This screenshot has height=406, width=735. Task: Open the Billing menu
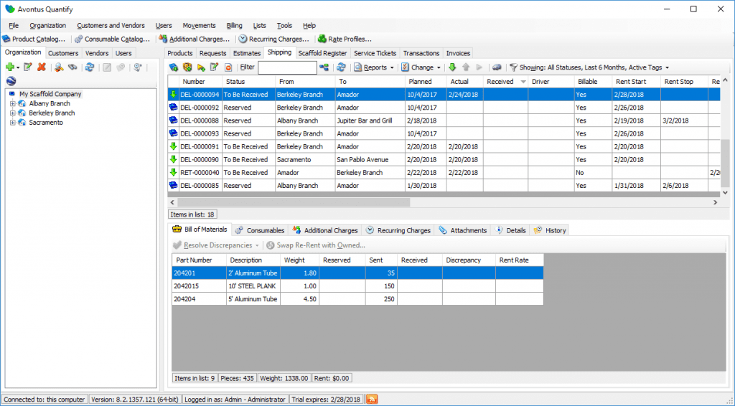pos(235,26)
